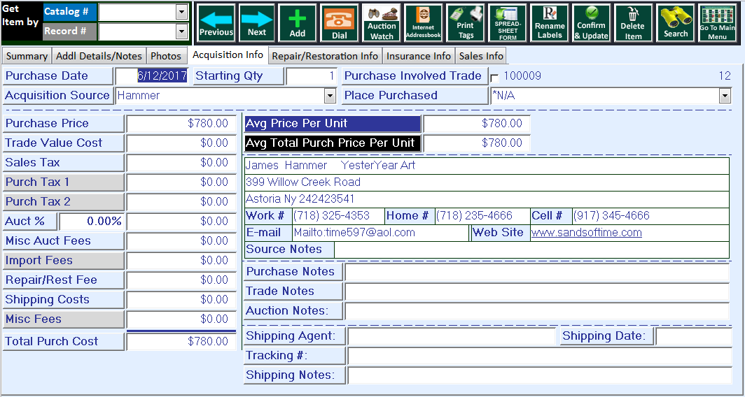Click the Shipping Notes field

pyautogui.click(x=540, y=375)
